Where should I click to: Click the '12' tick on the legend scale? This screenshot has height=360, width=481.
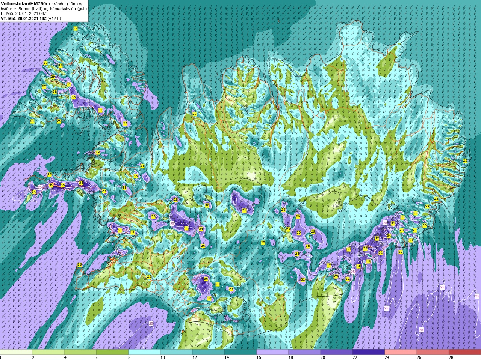194,357
